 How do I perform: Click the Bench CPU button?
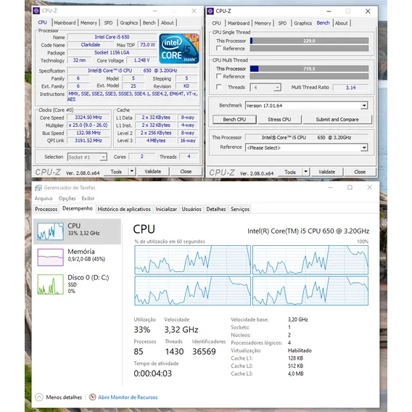pyautogui.click(x=234, y=119)
